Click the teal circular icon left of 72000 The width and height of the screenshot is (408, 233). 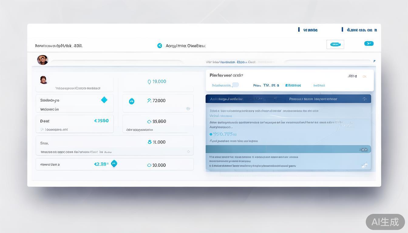click(131, 101)
